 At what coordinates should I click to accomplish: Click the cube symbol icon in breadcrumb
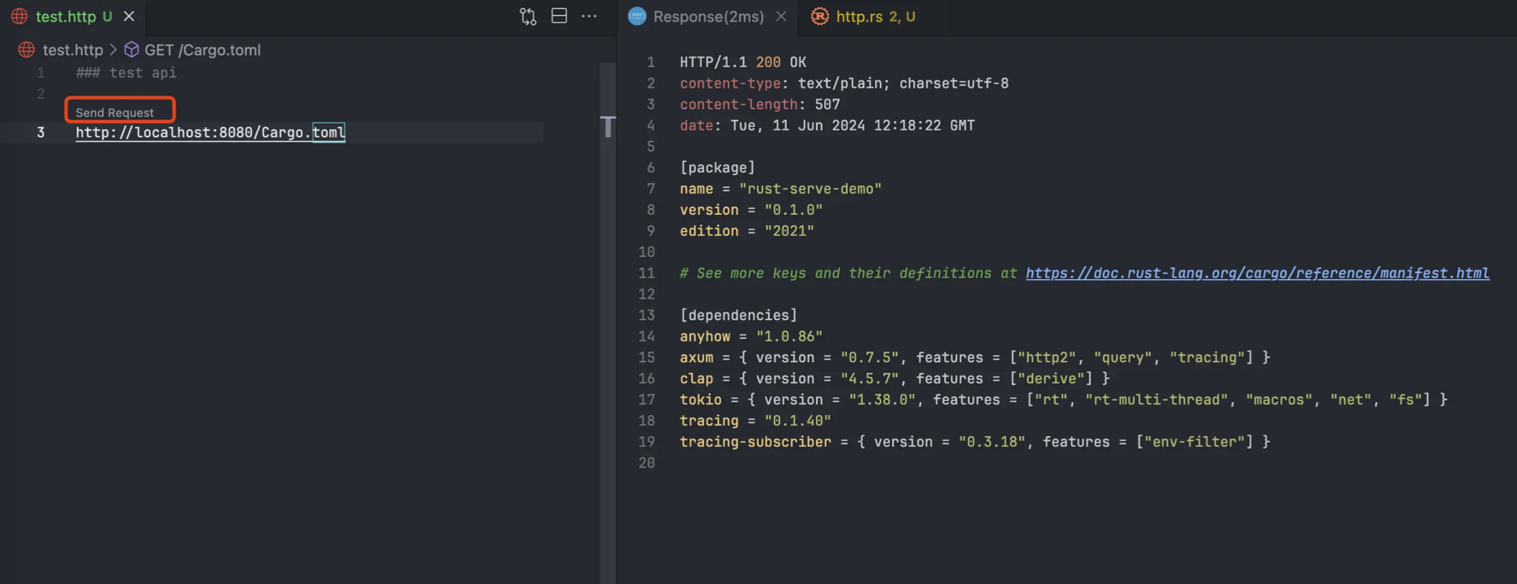[131, 49]
